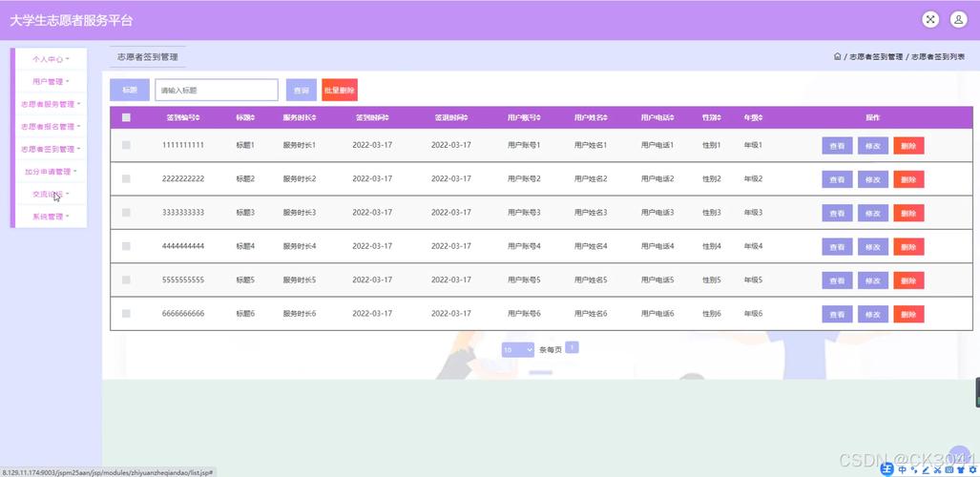
Task: Click the IME logo icon in taskbar
Action: pos(886,468)
